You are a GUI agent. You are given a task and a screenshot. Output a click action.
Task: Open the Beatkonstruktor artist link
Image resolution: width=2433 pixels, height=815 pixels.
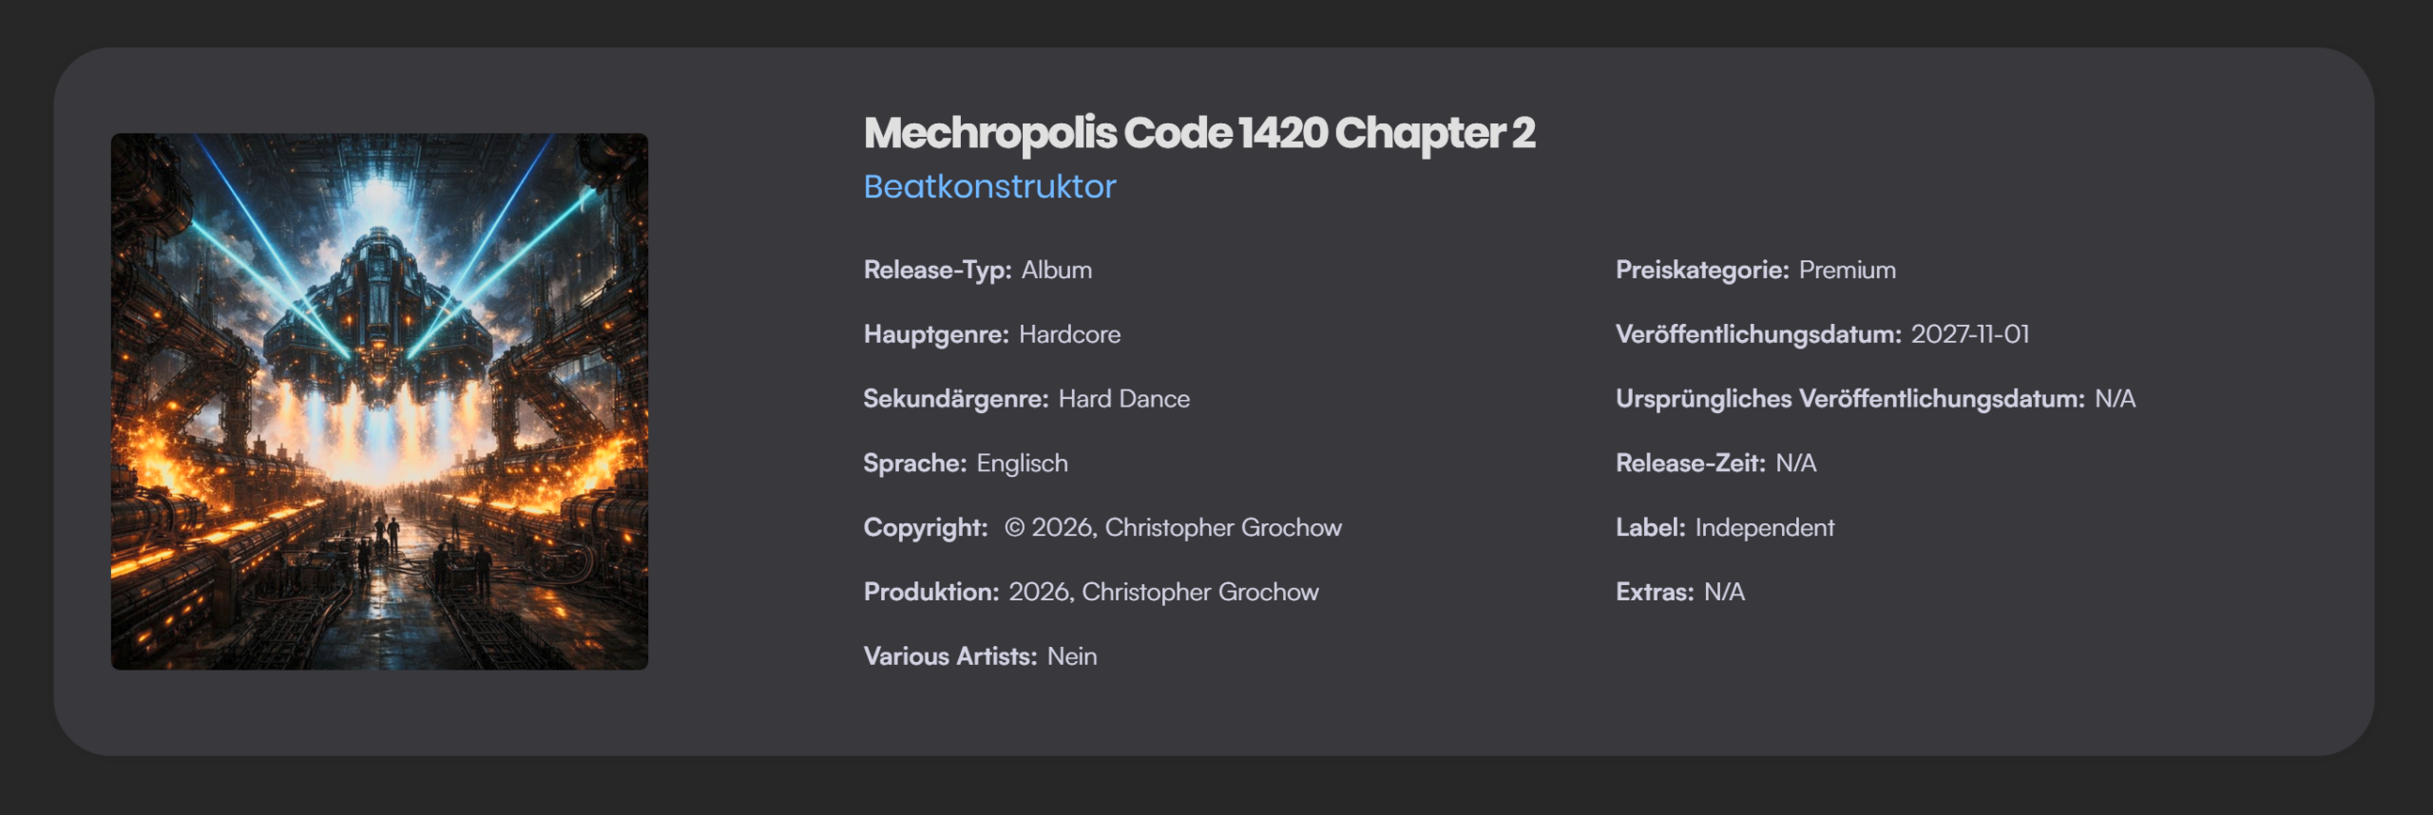point(989,187)
